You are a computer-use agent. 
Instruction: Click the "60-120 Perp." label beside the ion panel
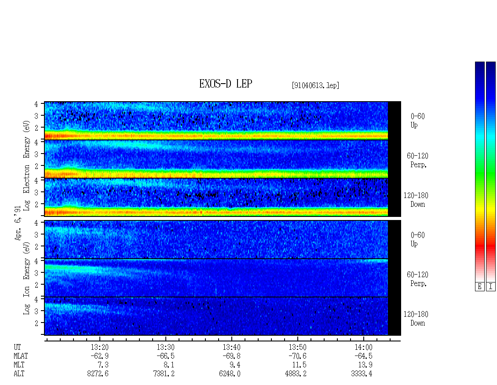click(417, 279)
